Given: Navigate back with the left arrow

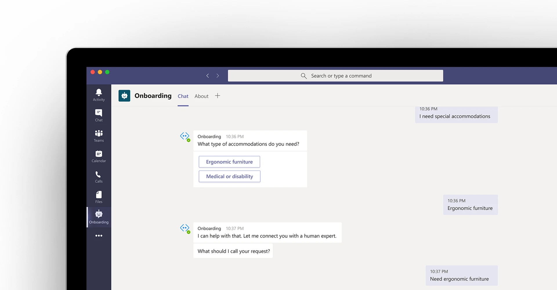Looking at the screenshot, I should pos(207,76).
